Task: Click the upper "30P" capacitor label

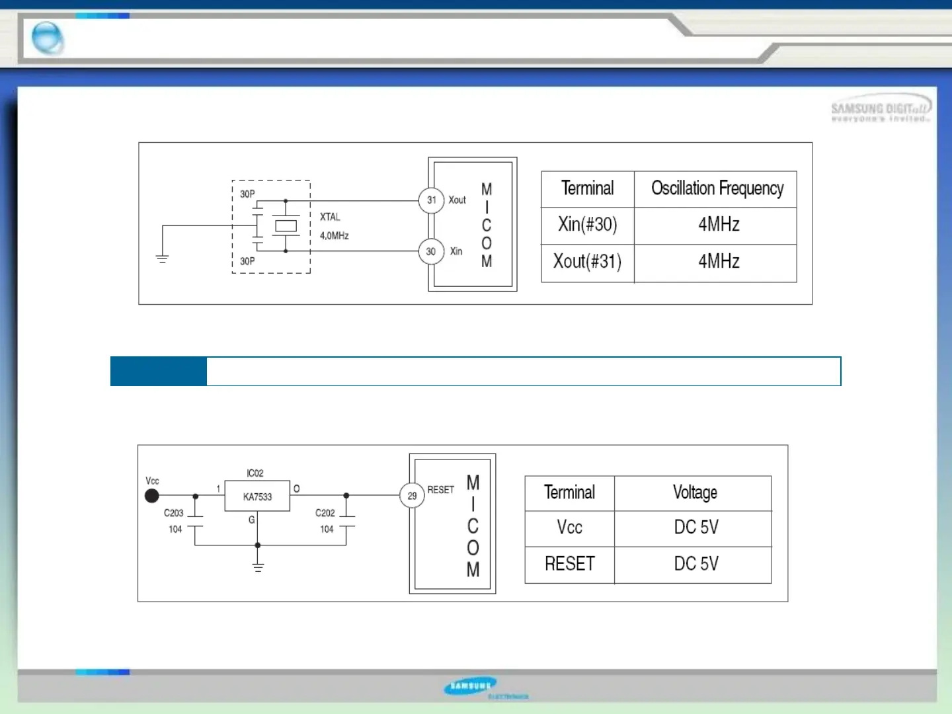Action: click(247, 194)
